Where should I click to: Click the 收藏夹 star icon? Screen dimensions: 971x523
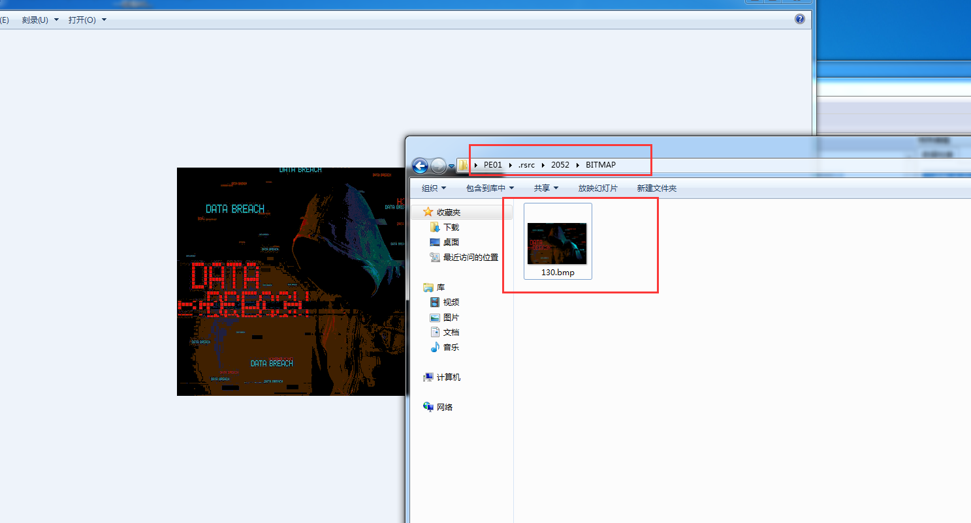pos(428,212)
